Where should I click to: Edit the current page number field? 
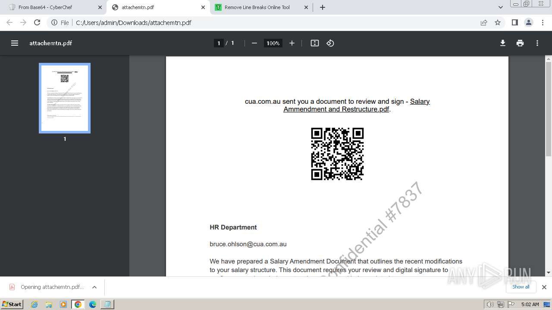(219, 43)
